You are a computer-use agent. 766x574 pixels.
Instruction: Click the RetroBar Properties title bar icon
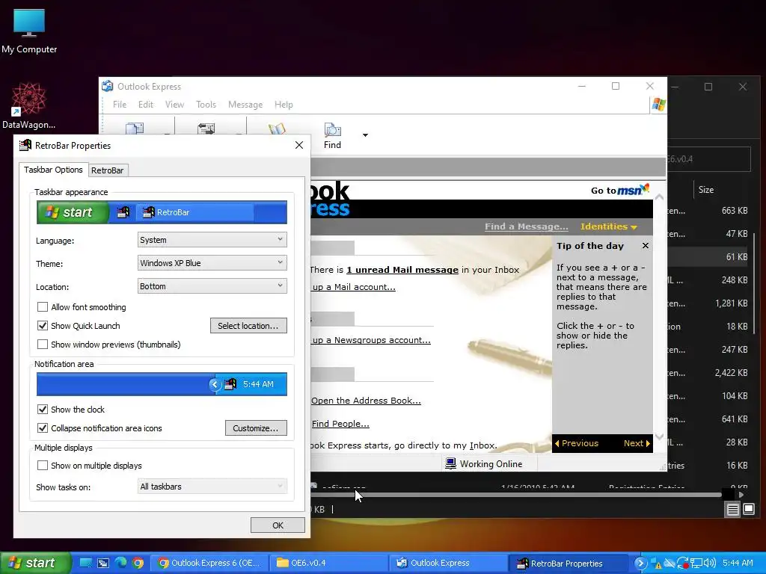click(x=25, y=145)
